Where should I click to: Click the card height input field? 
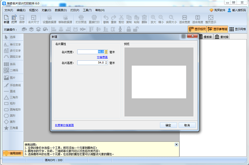91,63
